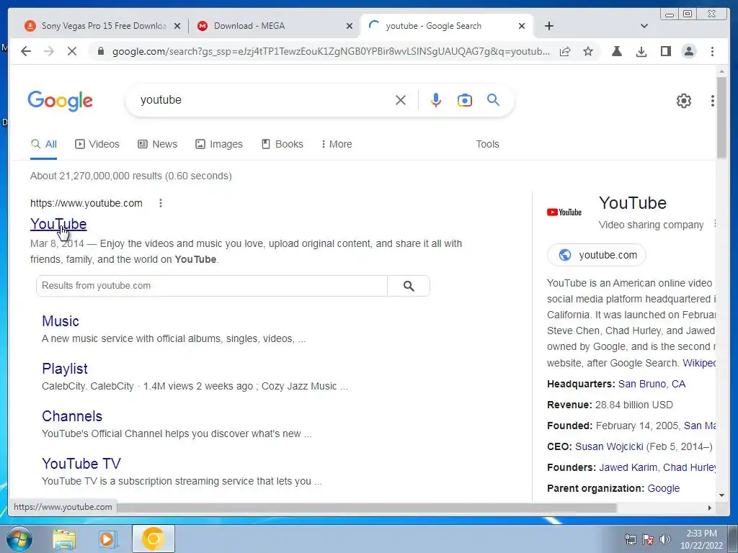
Task: Open the Playlist sitelink
Action: pos(64,369)
